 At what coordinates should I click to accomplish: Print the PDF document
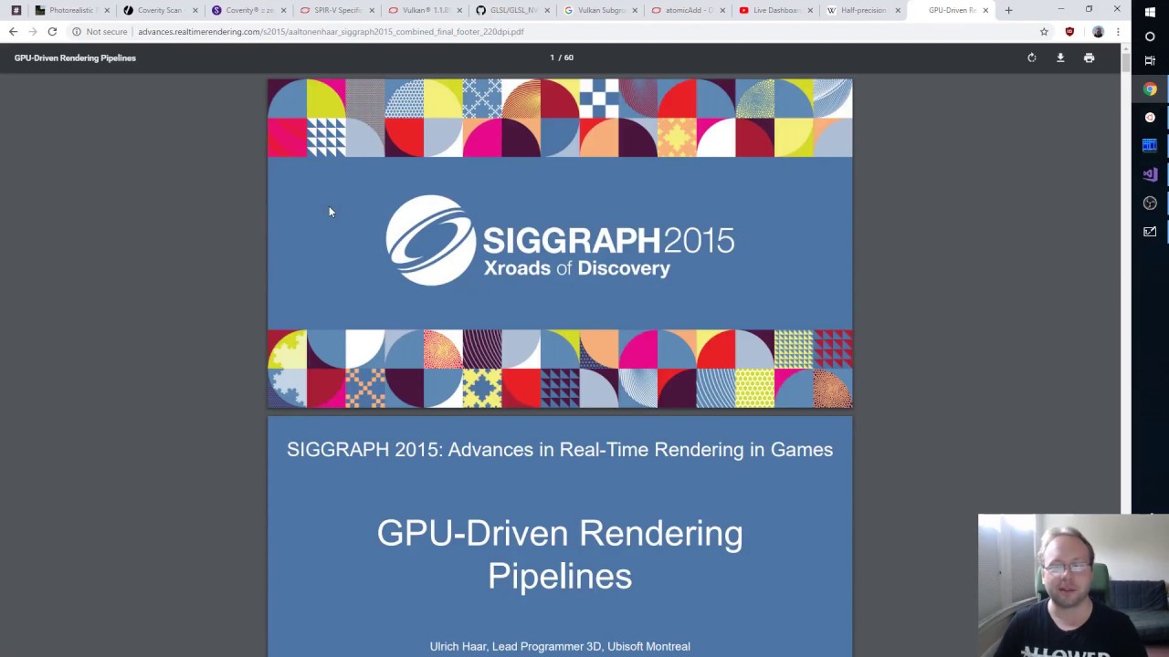pos(1089,57)
